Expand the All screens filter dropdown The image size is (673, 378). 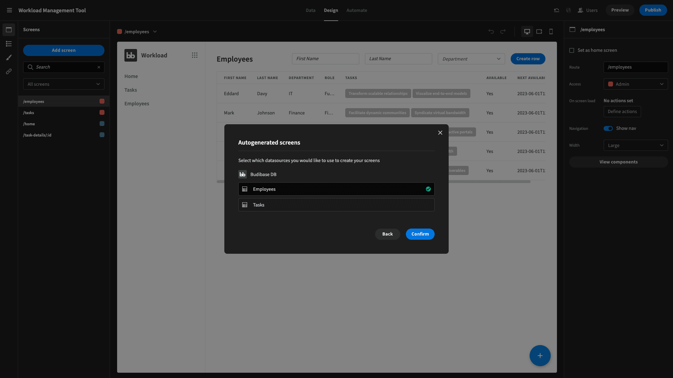(64, 84)
